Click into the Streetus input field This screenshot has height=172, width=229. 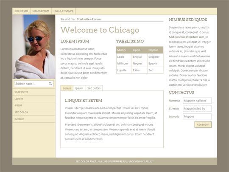197,109
